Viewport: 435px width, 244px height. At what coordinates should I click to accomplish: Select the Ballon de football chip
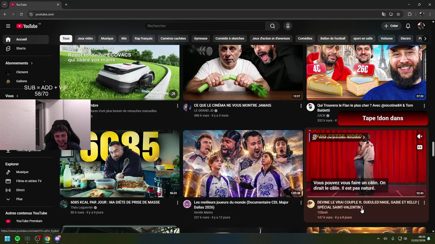click(333, 39)
